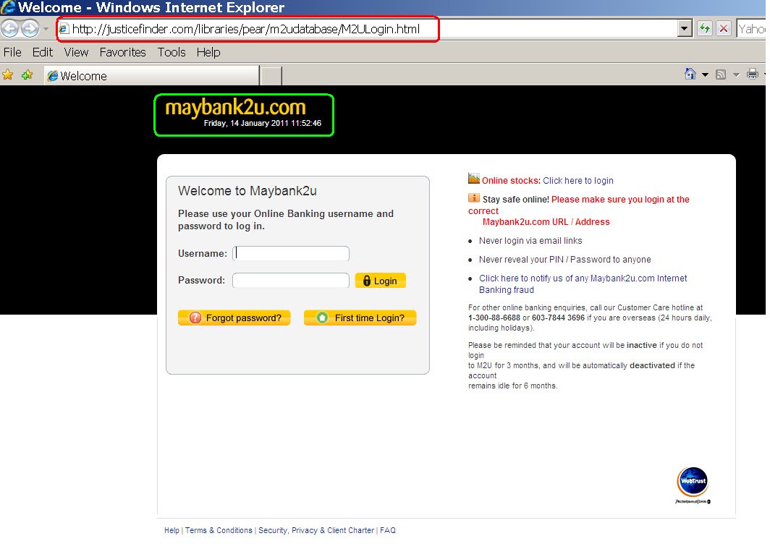
Task: Click the yellow Login button
Action: 381,281
